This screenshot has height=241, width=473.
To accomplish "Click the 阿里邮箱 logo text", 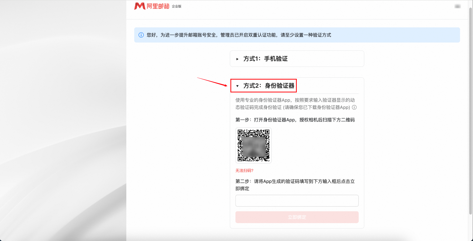I will [x=158, y=6].
